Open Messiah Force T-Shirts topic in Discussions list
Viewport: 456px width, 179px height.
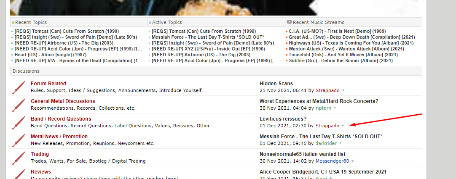(321, 137)
